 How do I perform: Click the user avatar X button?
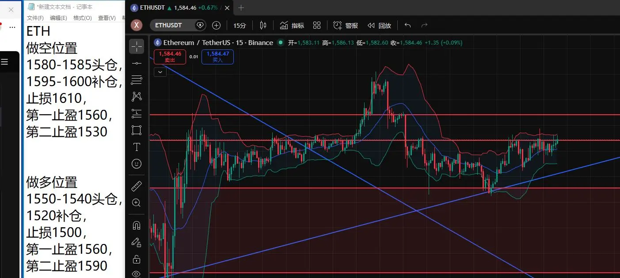(x=137, y=25)
